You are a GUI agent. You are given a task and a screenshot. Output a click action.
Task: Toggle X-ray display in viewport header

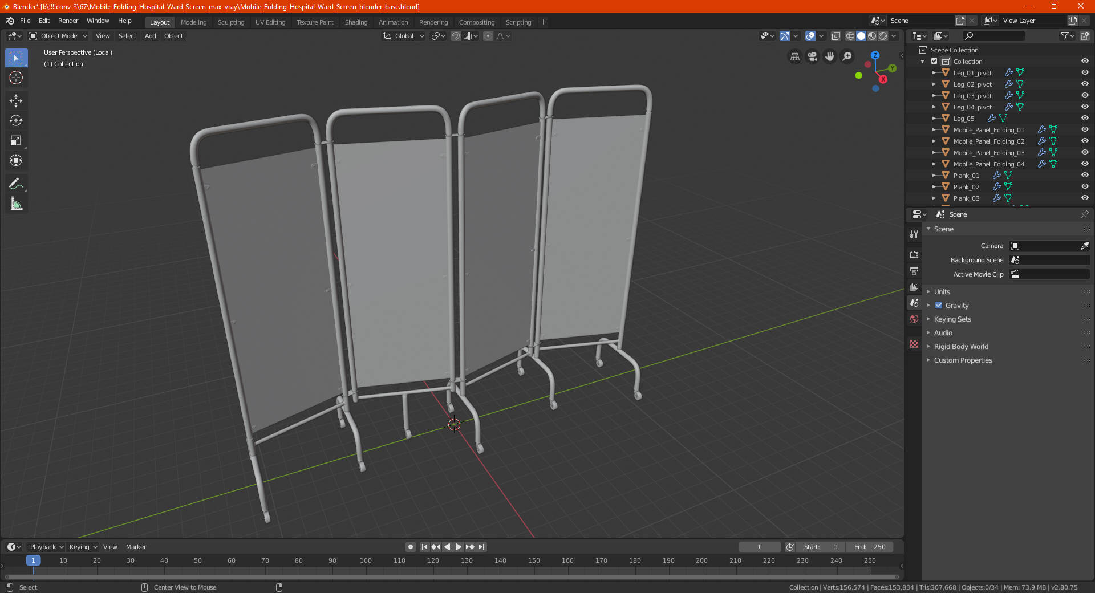pos(836,36)
